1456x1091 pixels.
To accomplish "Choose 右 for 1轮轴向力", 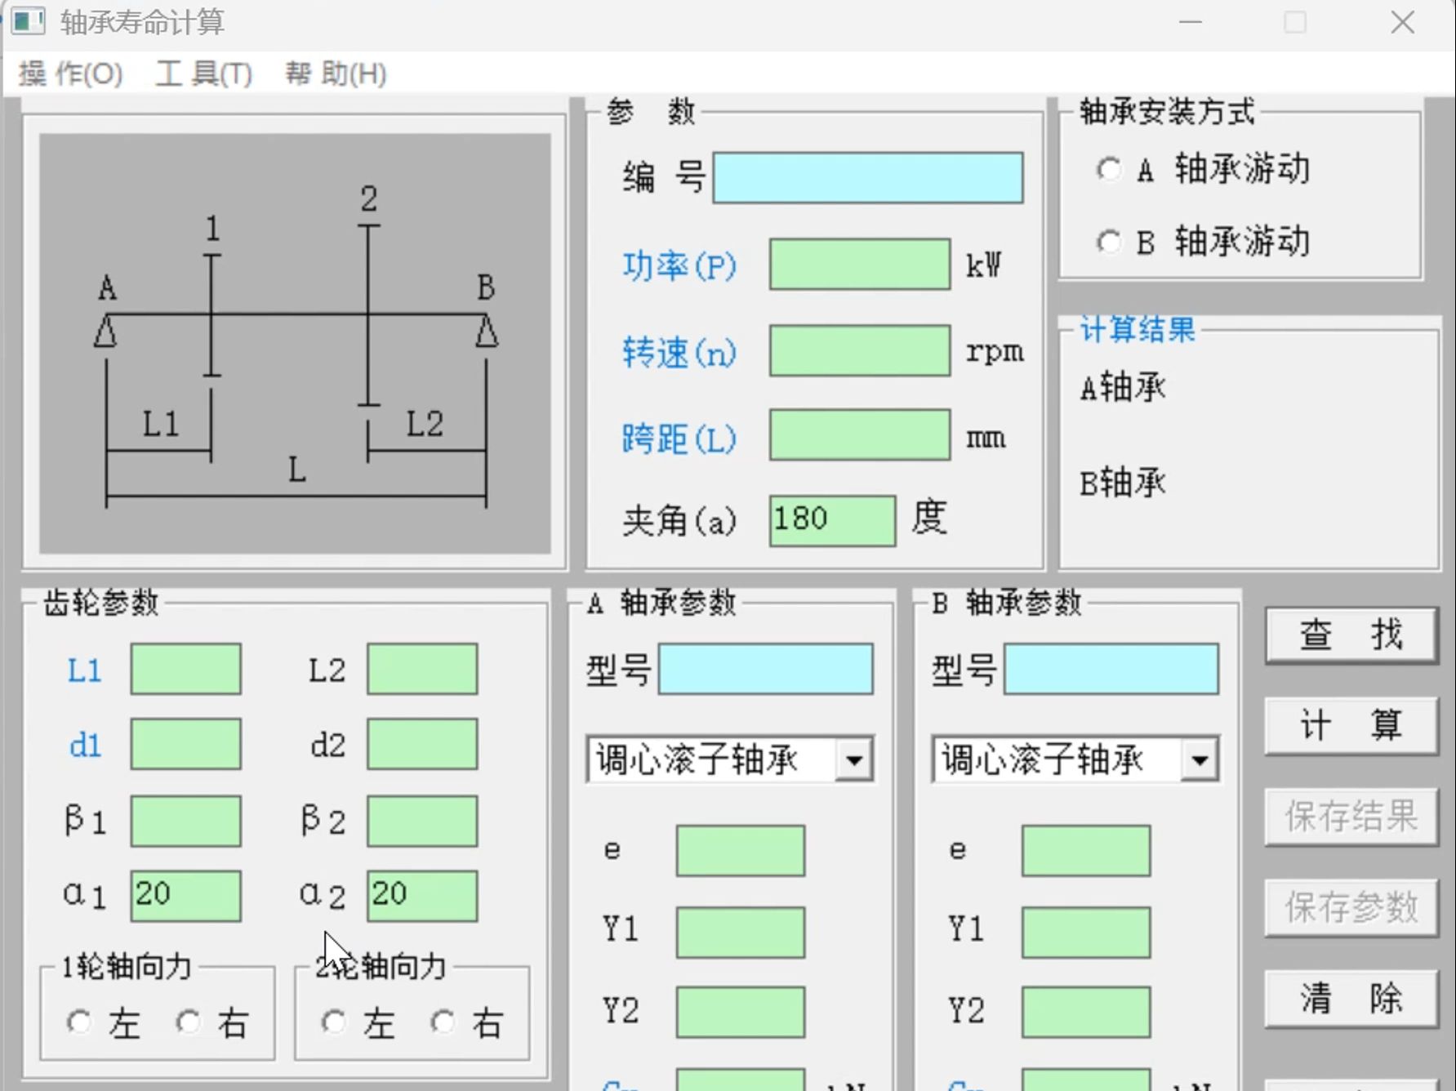I will pyautogui.click(x=189, y=1022).
